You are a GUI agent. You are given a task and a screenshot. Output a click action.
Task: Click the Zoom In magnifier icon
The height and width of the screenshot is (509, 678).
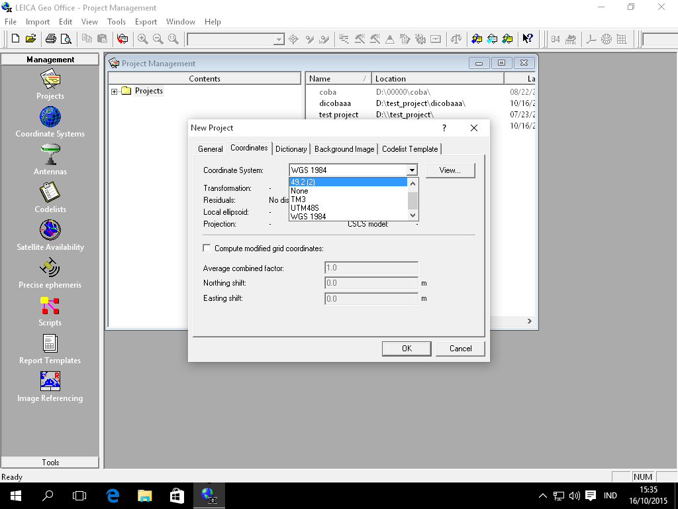(x=143, y=39)
